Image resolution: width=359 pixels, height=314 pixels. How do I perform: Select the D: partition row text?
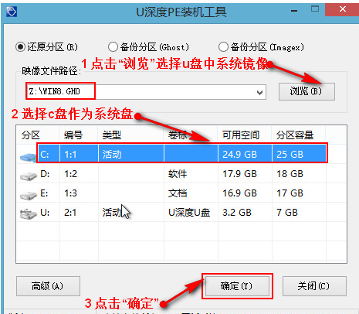tap(45, 174)
